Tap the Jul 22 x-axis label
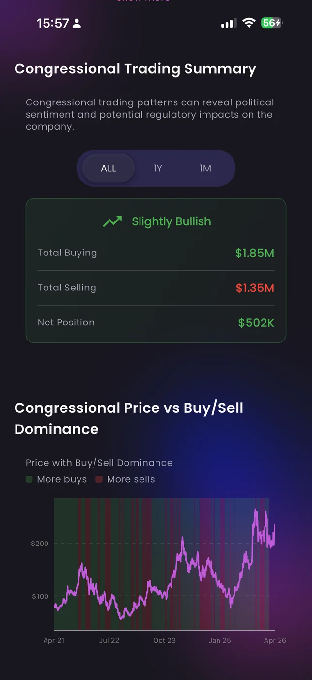The height and width of the screenshot is (680, 312). [109, 640]
